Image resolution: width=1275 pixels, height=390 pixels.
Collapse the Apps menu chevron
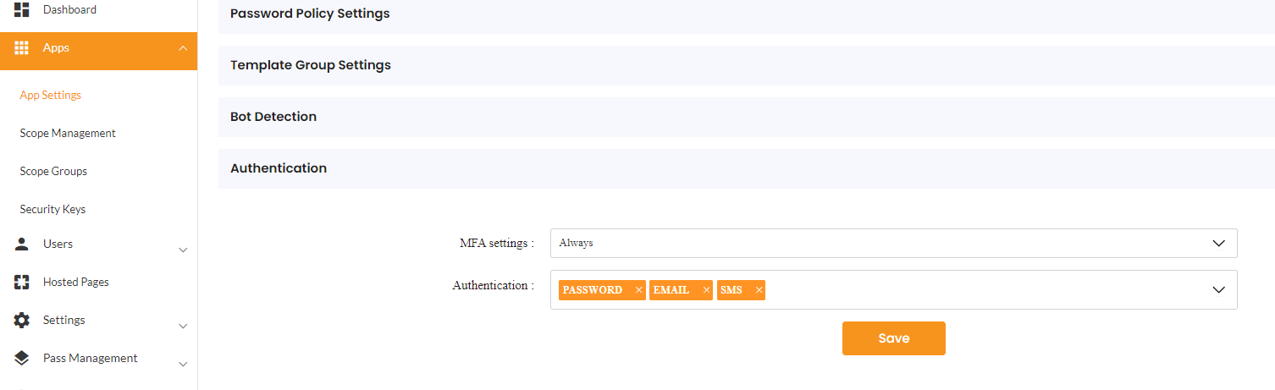pyautogui.click(x=183, y=48)
